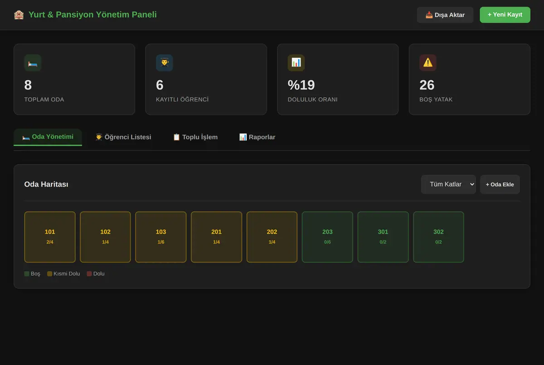The image size is (544, 365).
Task: Select room 201 tile
Action: click(x=217, y=237)
